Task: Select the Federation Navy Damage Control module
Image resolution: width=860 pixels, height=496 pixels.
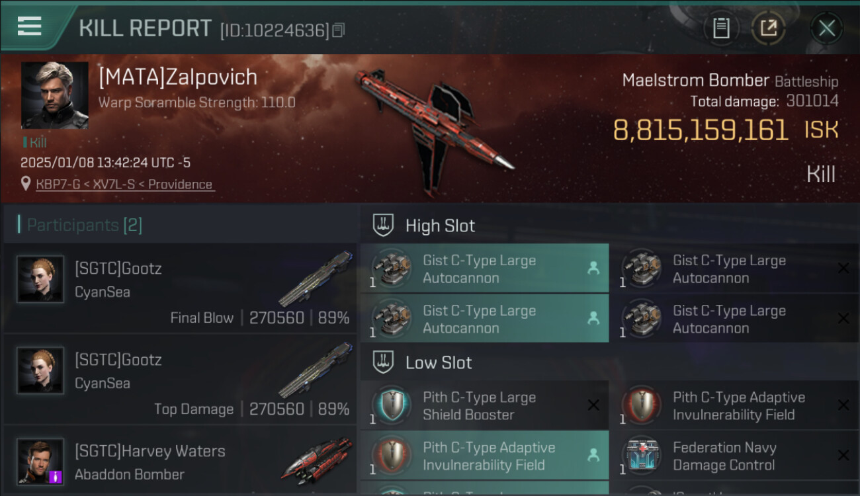Action: click(x=735, y=456)
